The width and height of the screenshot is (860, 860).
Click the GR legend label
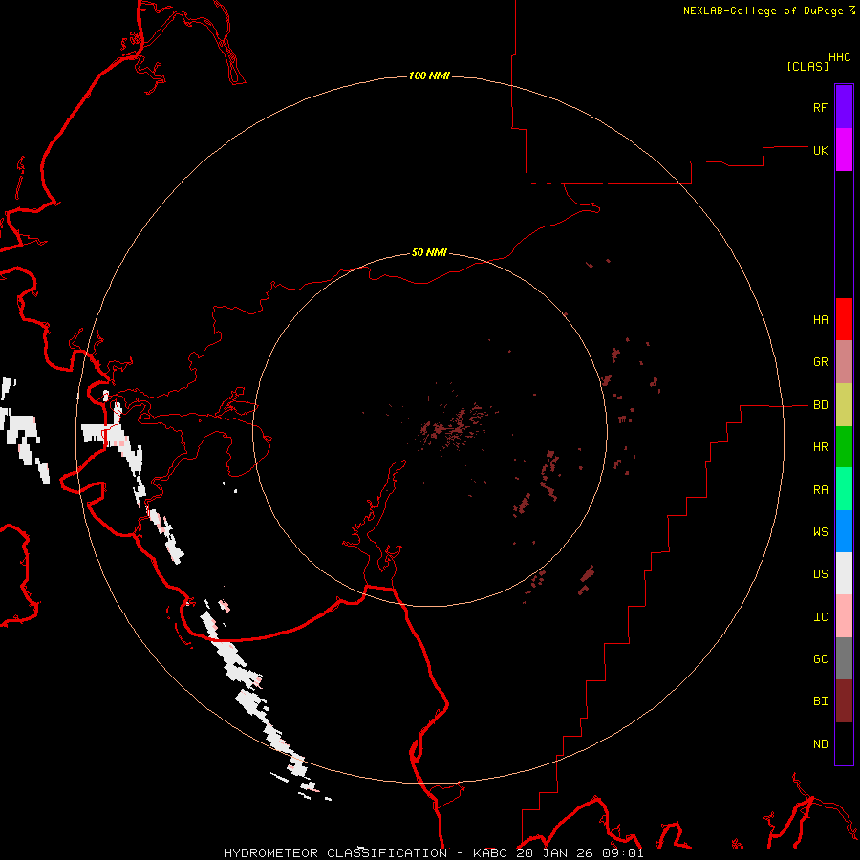point(820,362)
